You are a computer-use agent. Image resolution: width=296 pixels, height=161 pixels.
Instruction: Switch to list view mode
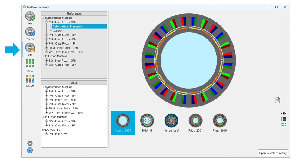coord(284,119)
